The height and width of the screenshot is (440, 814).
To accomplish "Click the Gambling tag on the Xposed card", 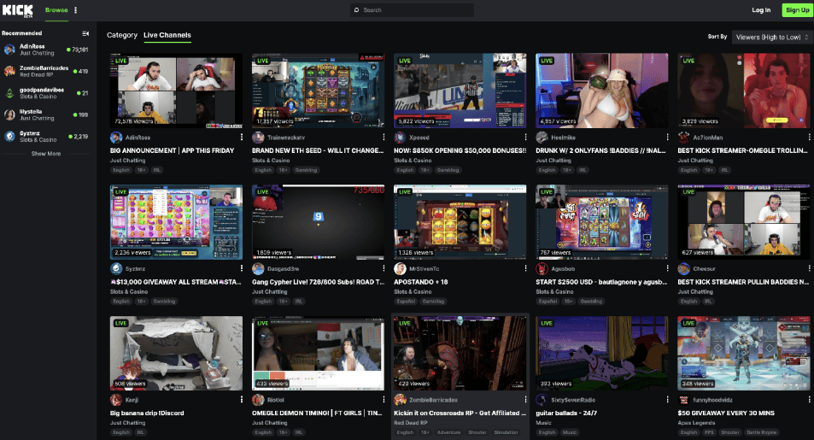I will point(448,170).
